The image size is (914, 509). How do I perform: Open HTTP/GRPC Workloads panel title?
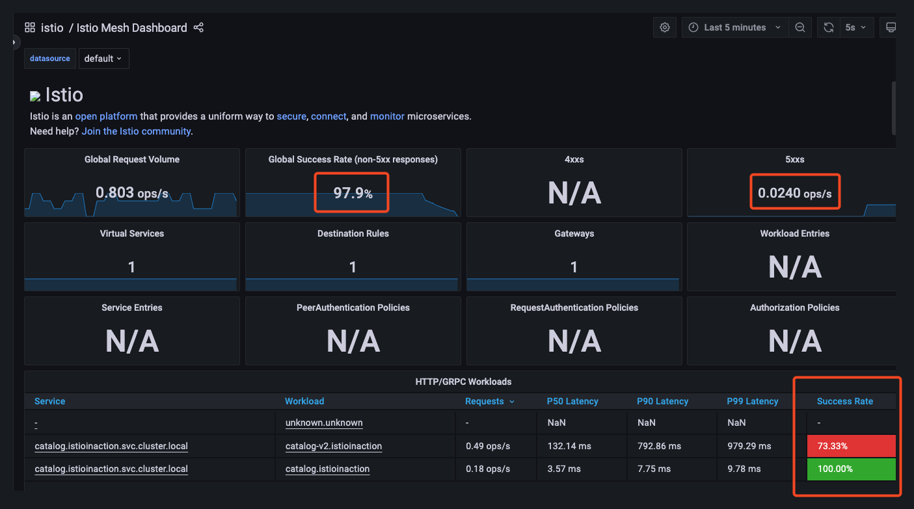[x=463, y=382]
